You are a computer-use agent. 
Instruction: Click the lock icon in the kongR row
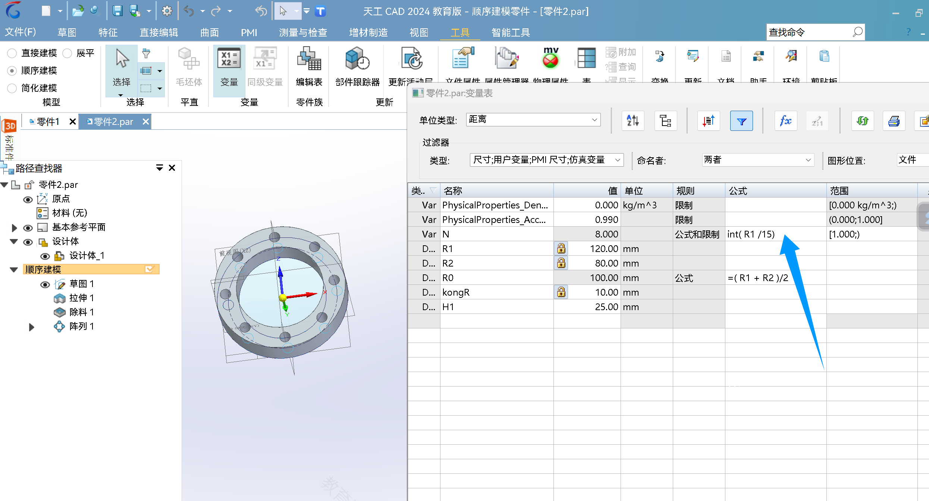561,292
